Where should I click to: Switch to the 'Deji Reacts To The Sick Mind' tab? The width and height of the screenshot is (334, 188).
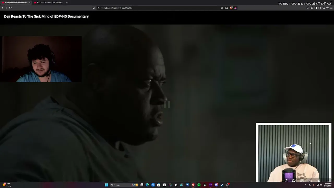[16, 3]
